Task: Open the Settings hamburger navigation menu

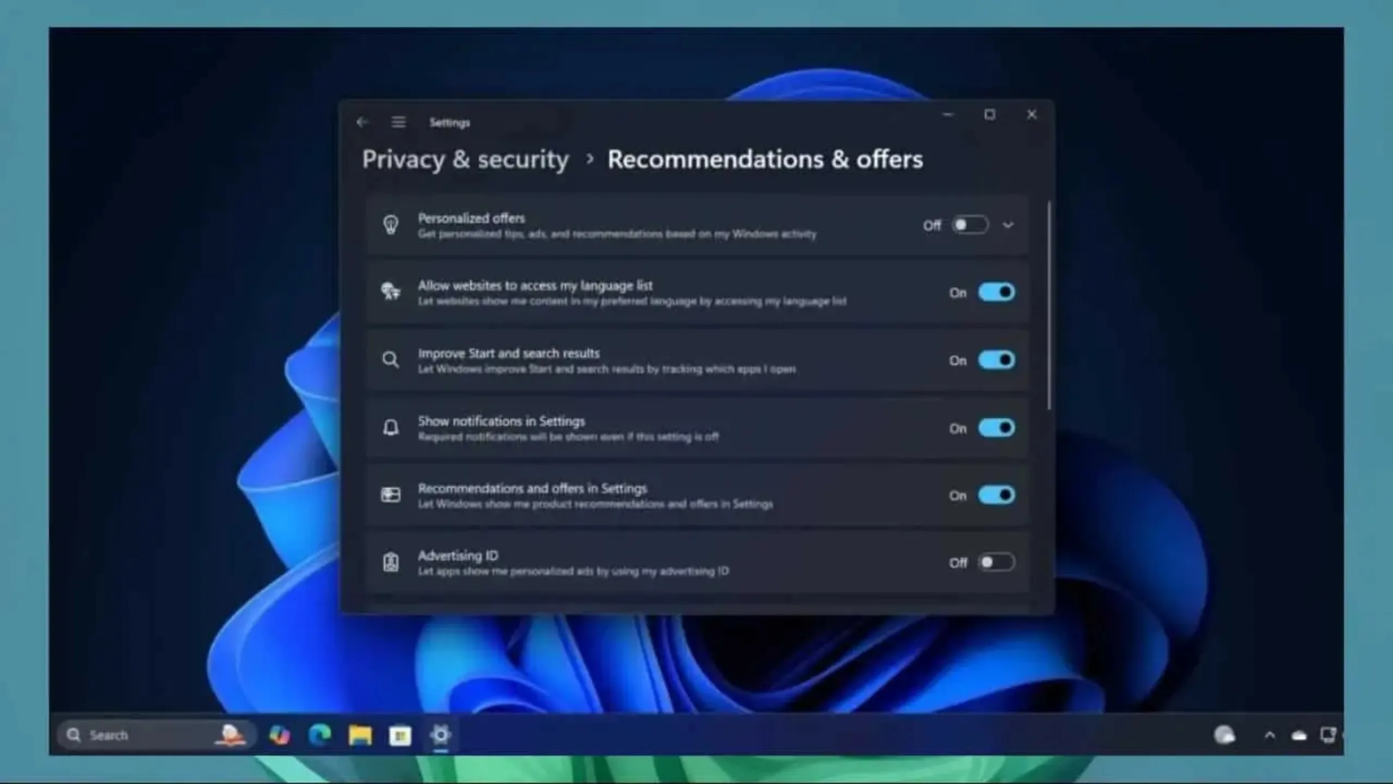Action: point(398,122)
